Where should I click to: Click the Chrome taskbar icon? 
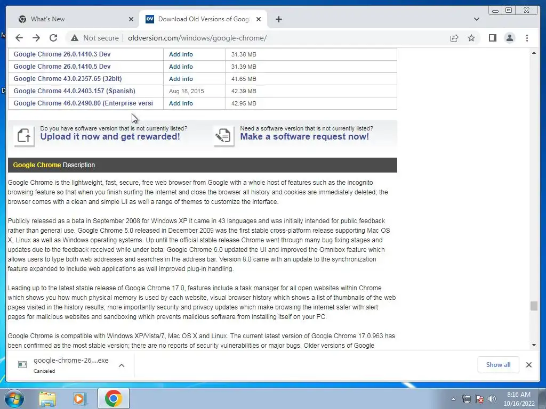coord(113,398)
